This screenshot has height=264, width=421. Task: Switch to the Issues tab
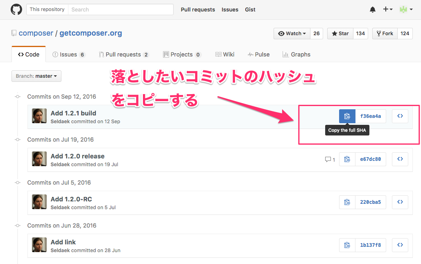[x=68, y=54]
